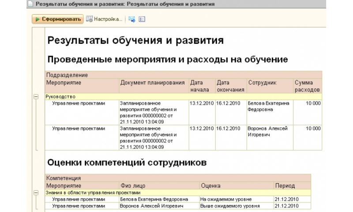Click the Сумма расходов column header
353x212 pixels.
[x=307, y=86]
